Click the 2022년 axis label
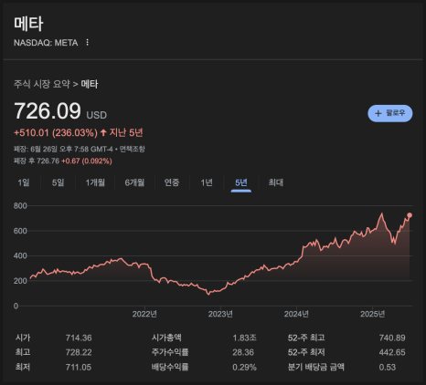The image size is (426, 385). pyautogui.click(x=144, y=314)
